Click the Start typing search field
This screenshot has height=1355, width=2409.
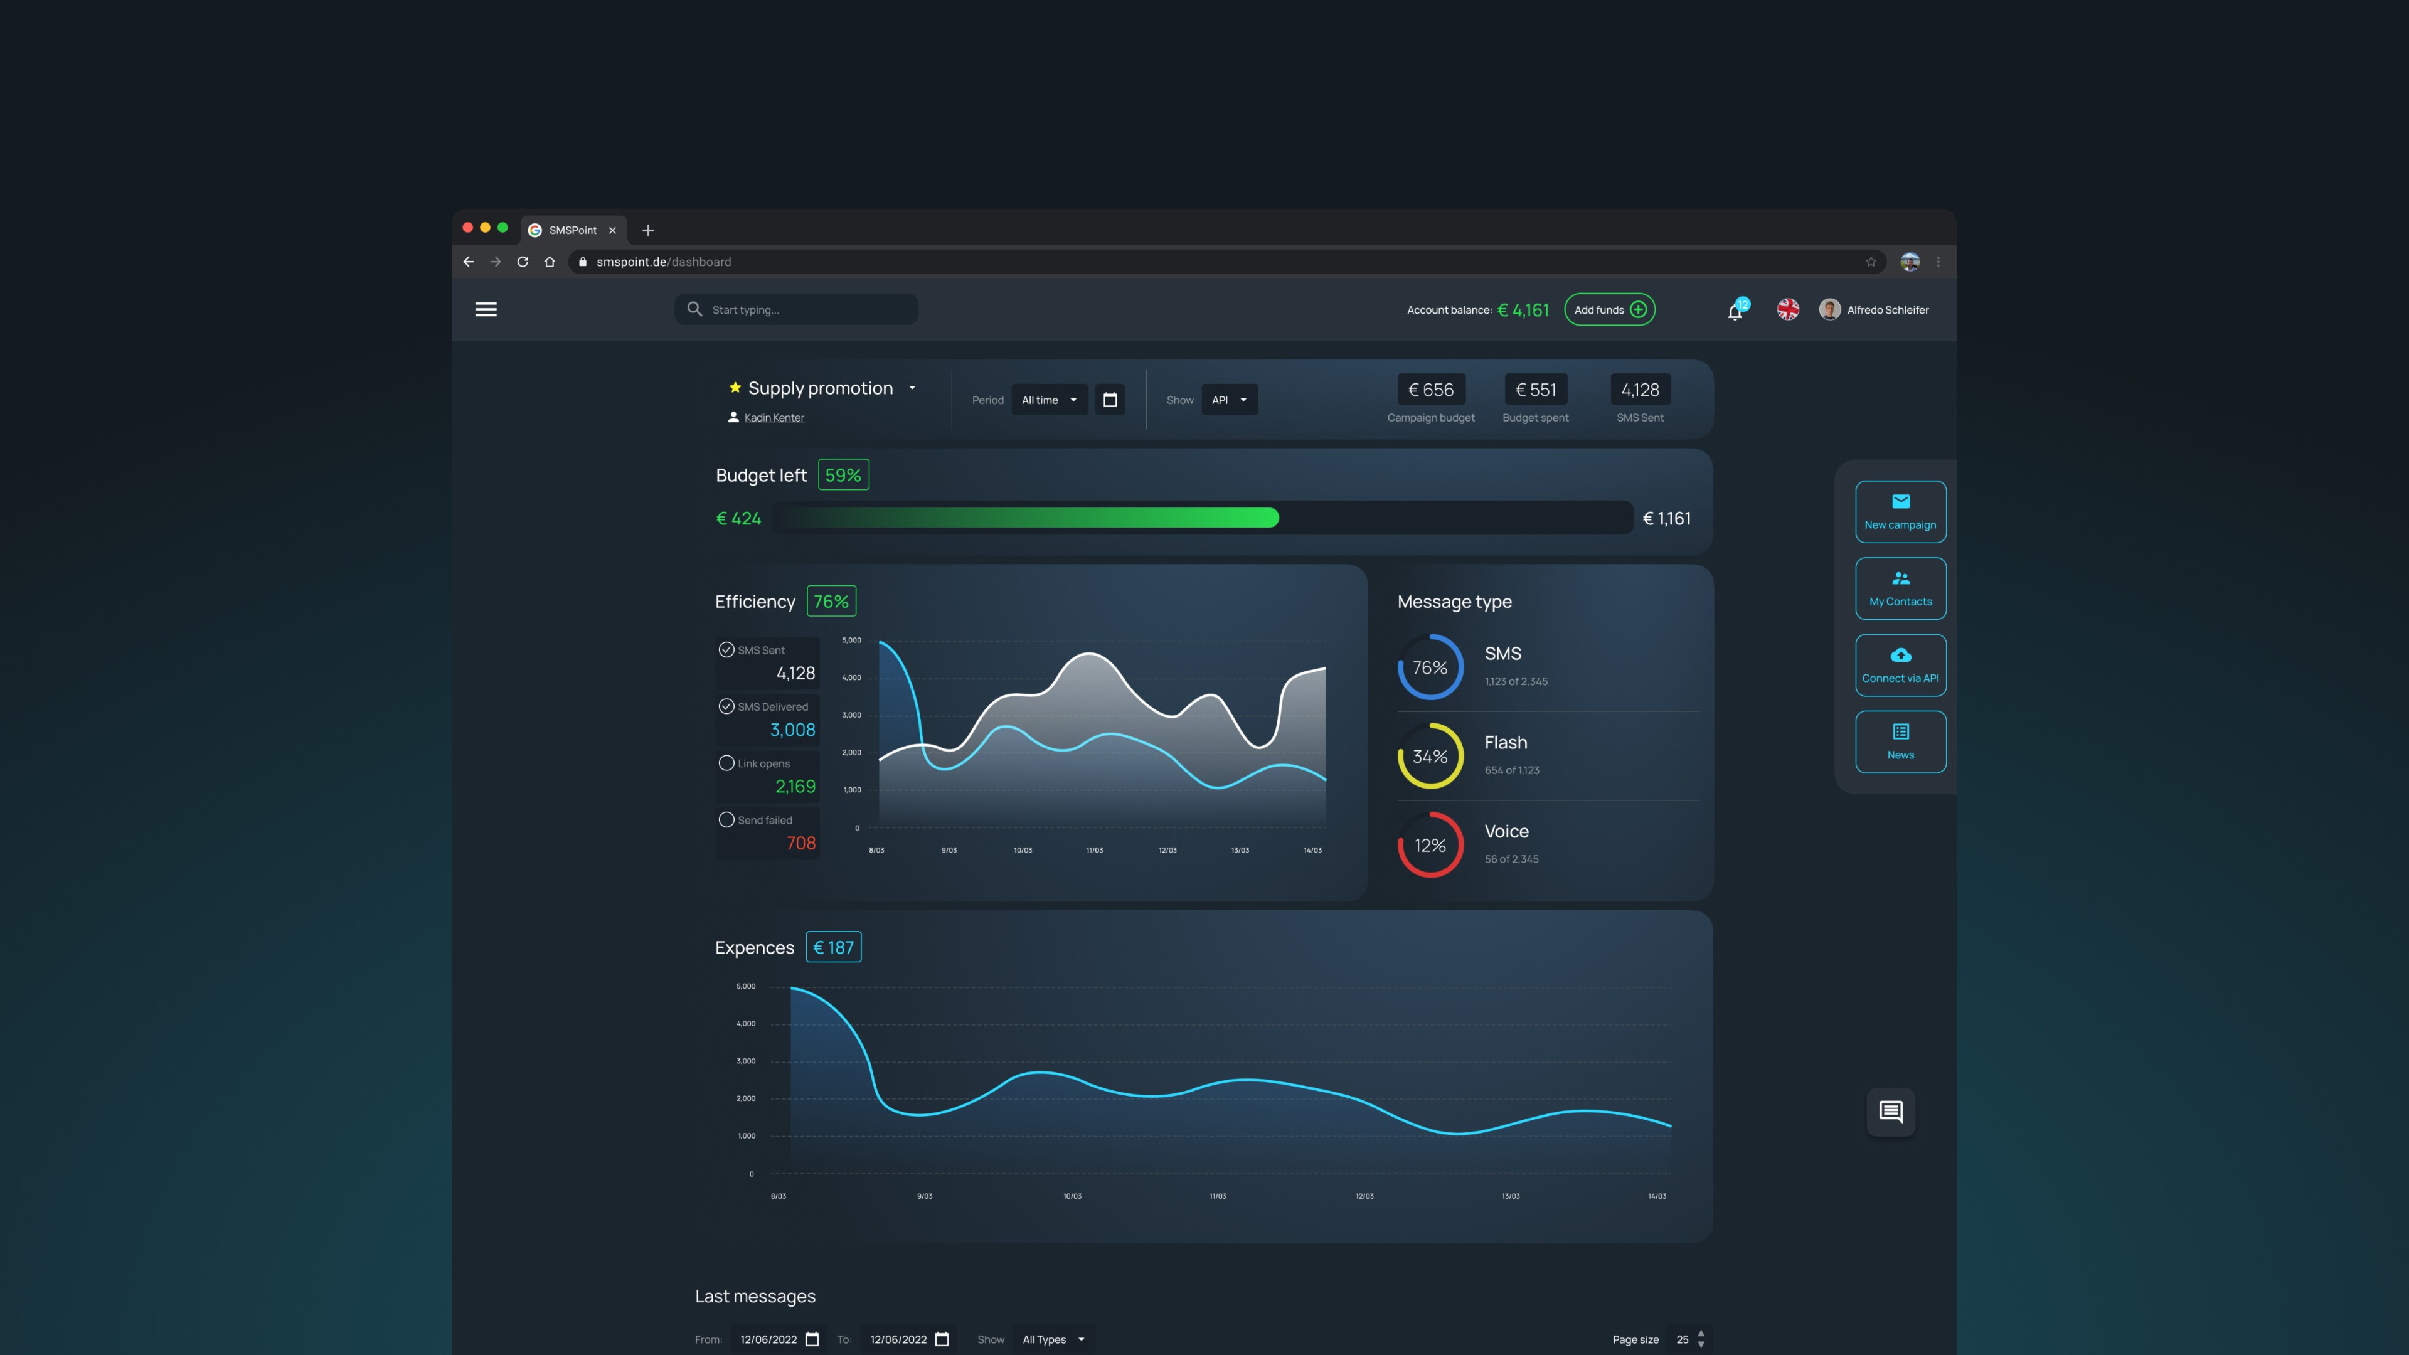[x=804, y=309]
